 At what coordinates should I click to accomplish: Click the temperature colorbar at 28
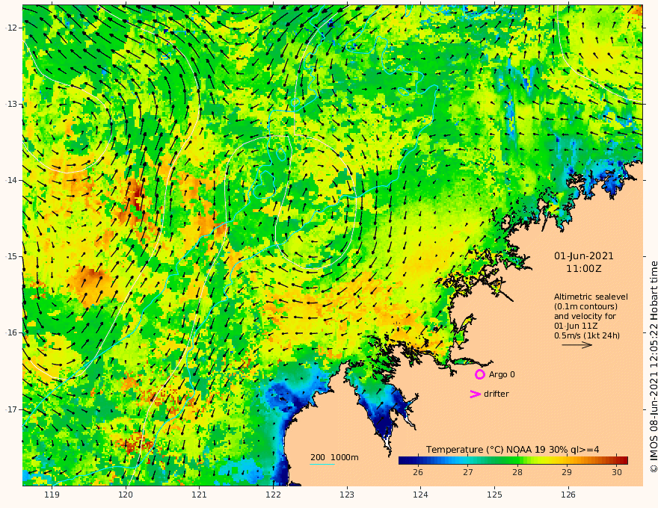click(x=517, y=460)
